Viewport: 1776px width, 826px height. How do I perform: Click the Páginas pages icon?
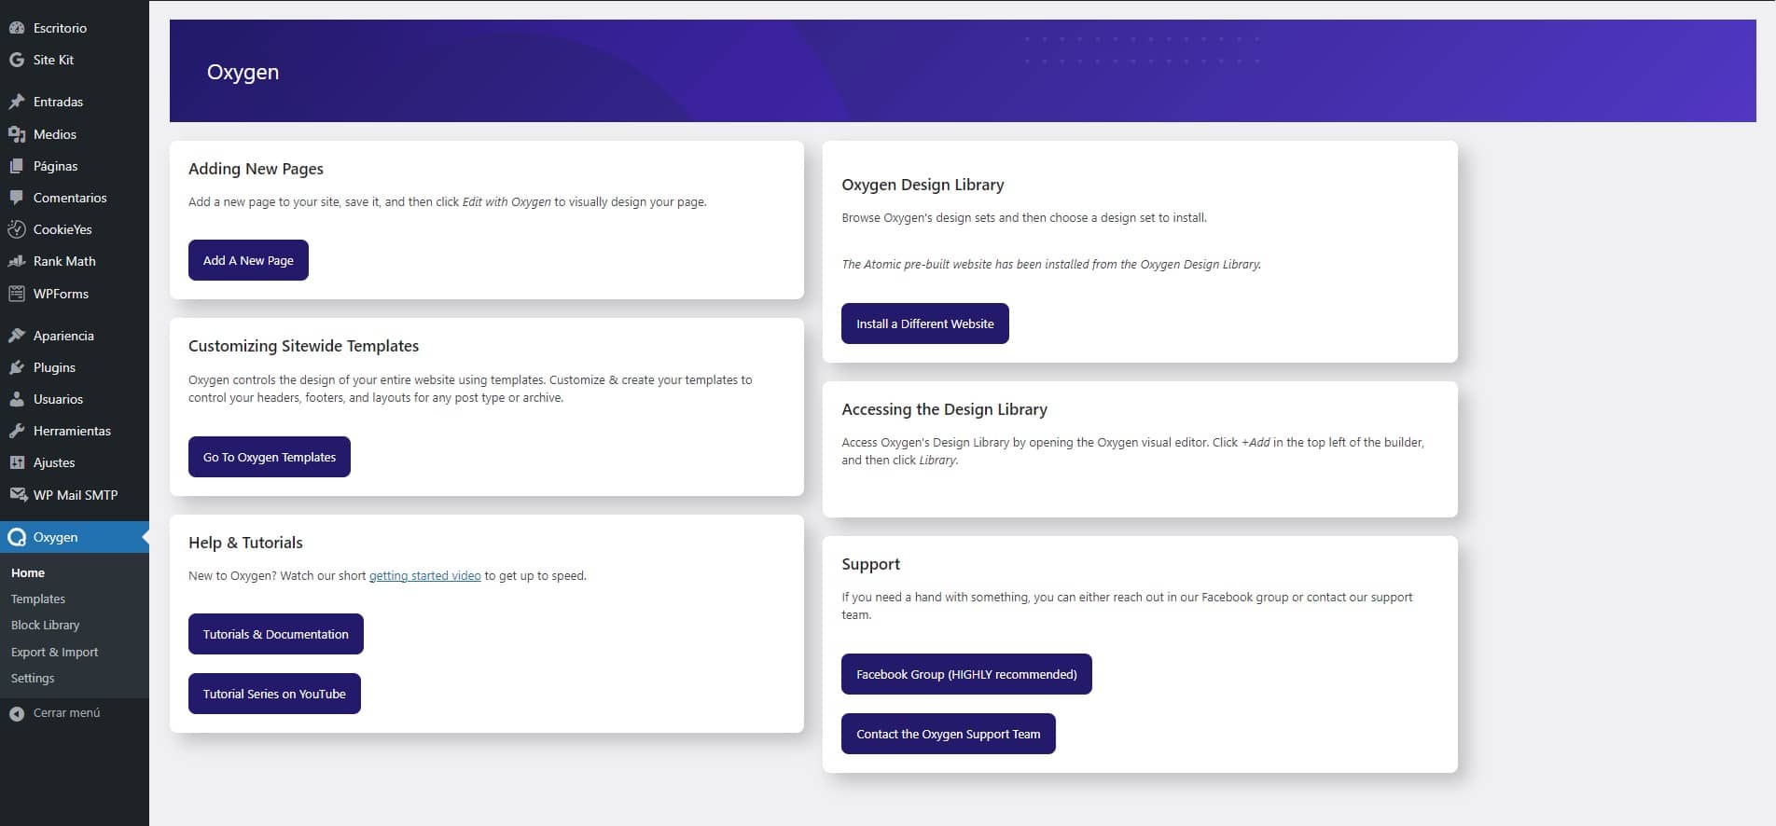[x=17, y=166]
